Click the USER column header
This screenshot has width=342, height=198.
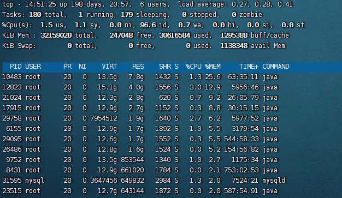coord(33,67)
